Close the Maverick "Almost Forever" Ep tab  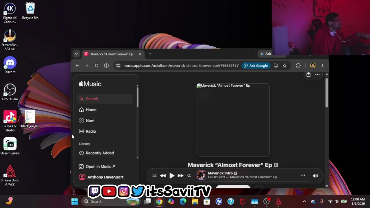click(140, 54)
